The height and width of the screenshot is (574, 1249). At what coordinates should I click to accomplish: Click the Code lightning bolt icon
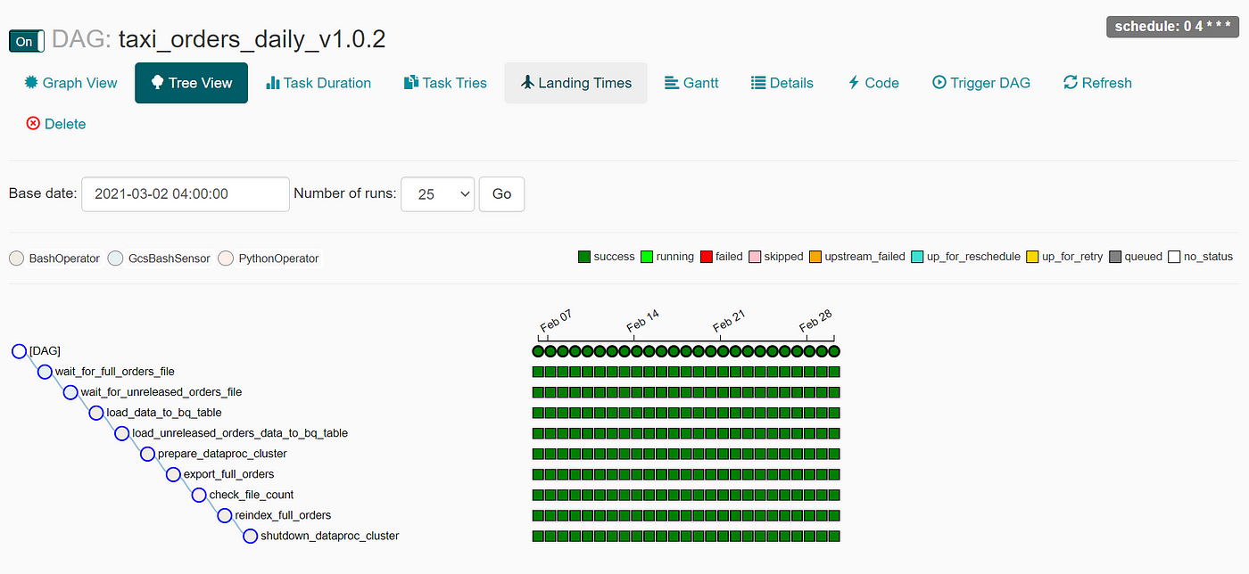pos(854,83)
